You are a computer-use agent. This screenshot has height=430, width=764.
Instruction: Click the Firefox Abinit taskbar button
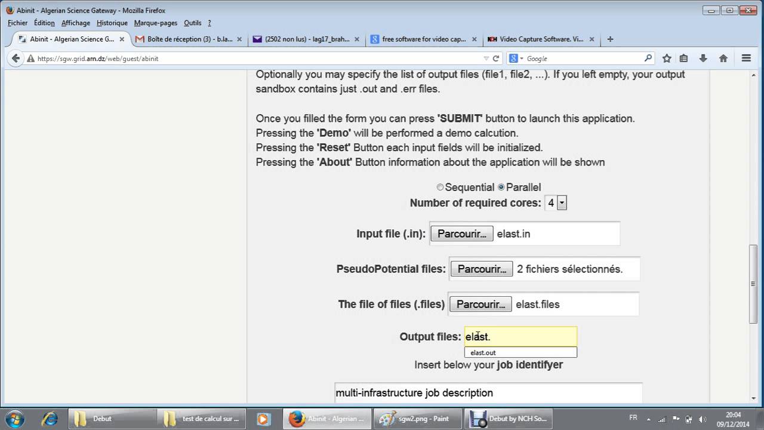(326, 419)
